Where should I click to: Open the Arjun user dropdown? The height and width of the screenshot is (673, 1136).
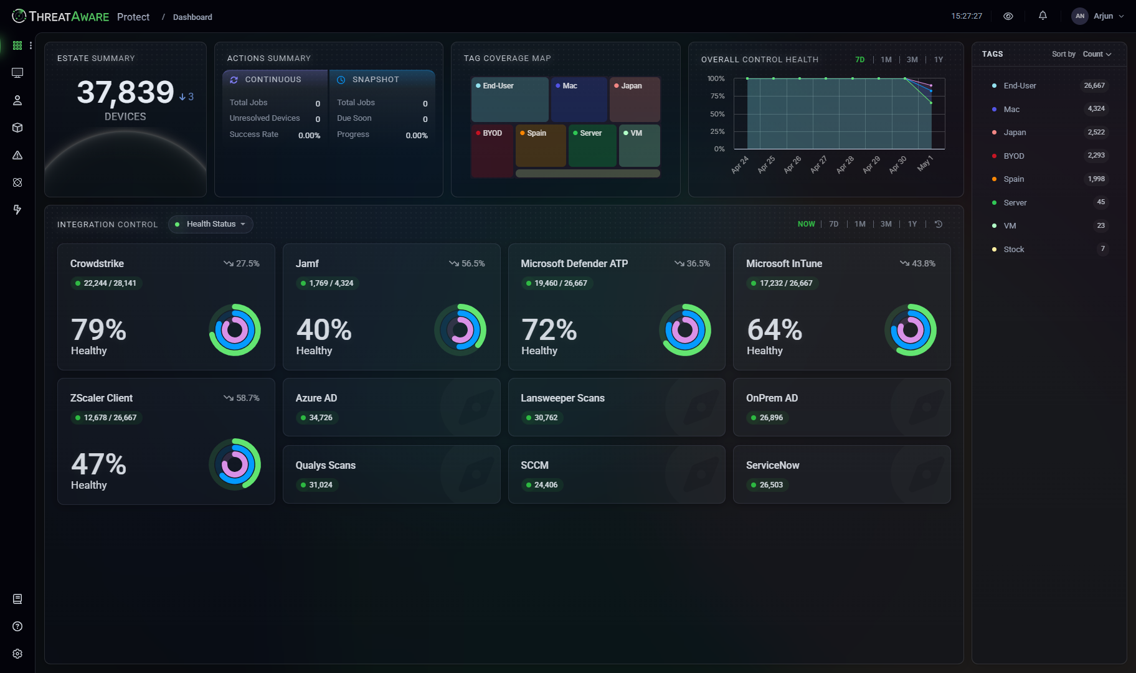1099,16
